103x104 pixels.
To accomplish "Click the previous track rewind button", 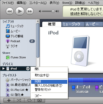I will (x=10, y=11).
